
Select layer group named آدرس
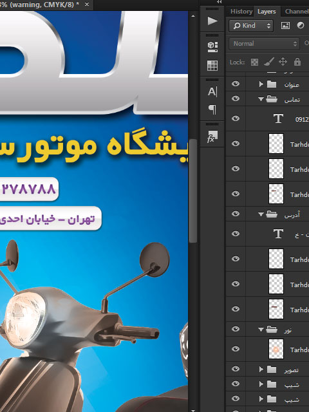[x=292, y=215]
